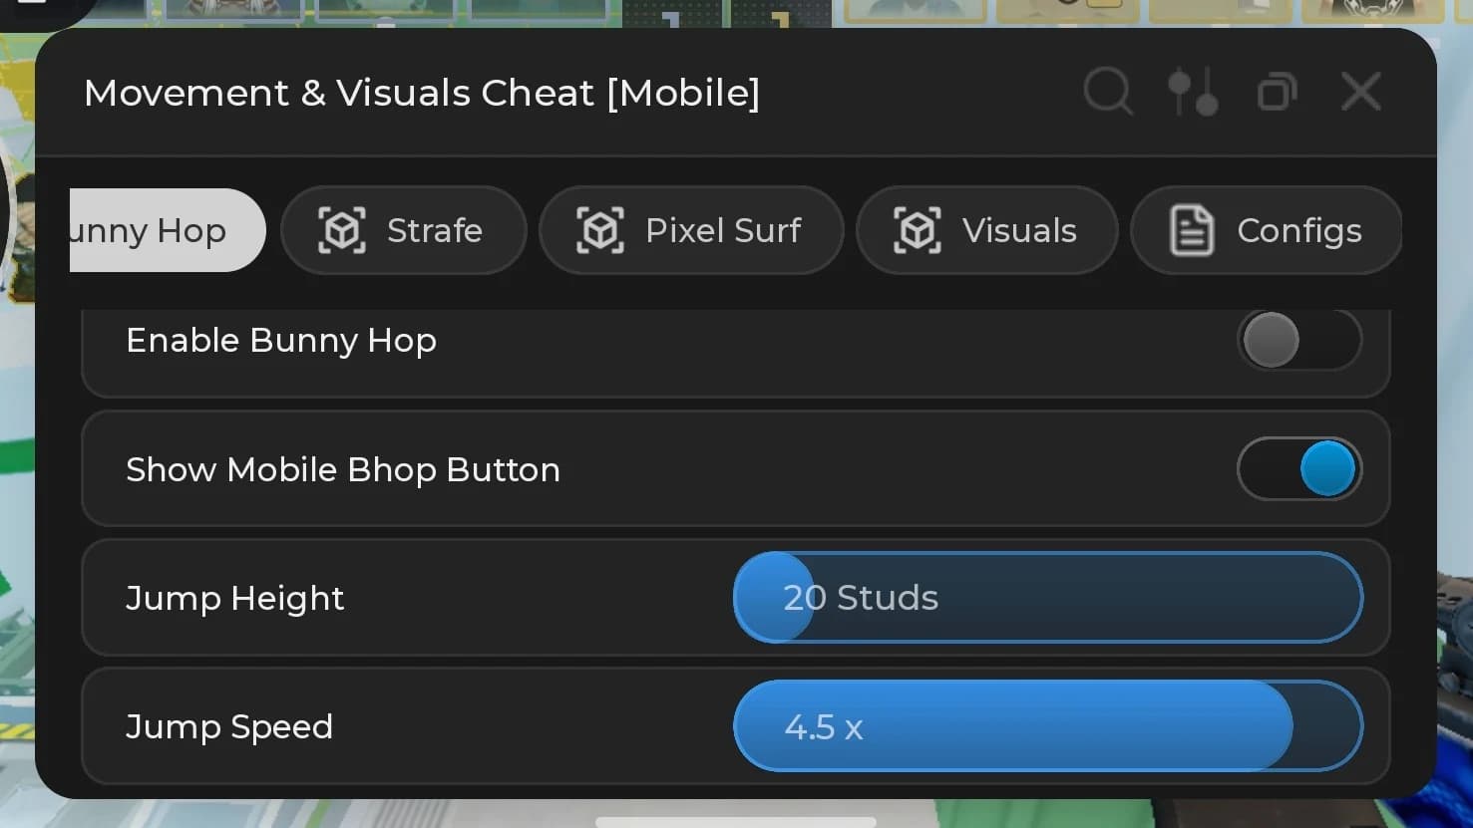Click the filled Jump Speed slider bar
The height and width of the screenshot is (828, 1473).
click(1013, 725)
